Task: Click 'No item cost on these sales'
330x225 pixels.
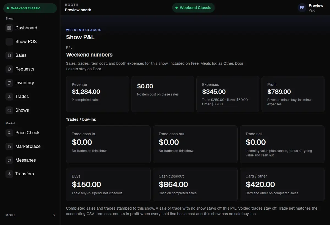Action: pos(158,94)
